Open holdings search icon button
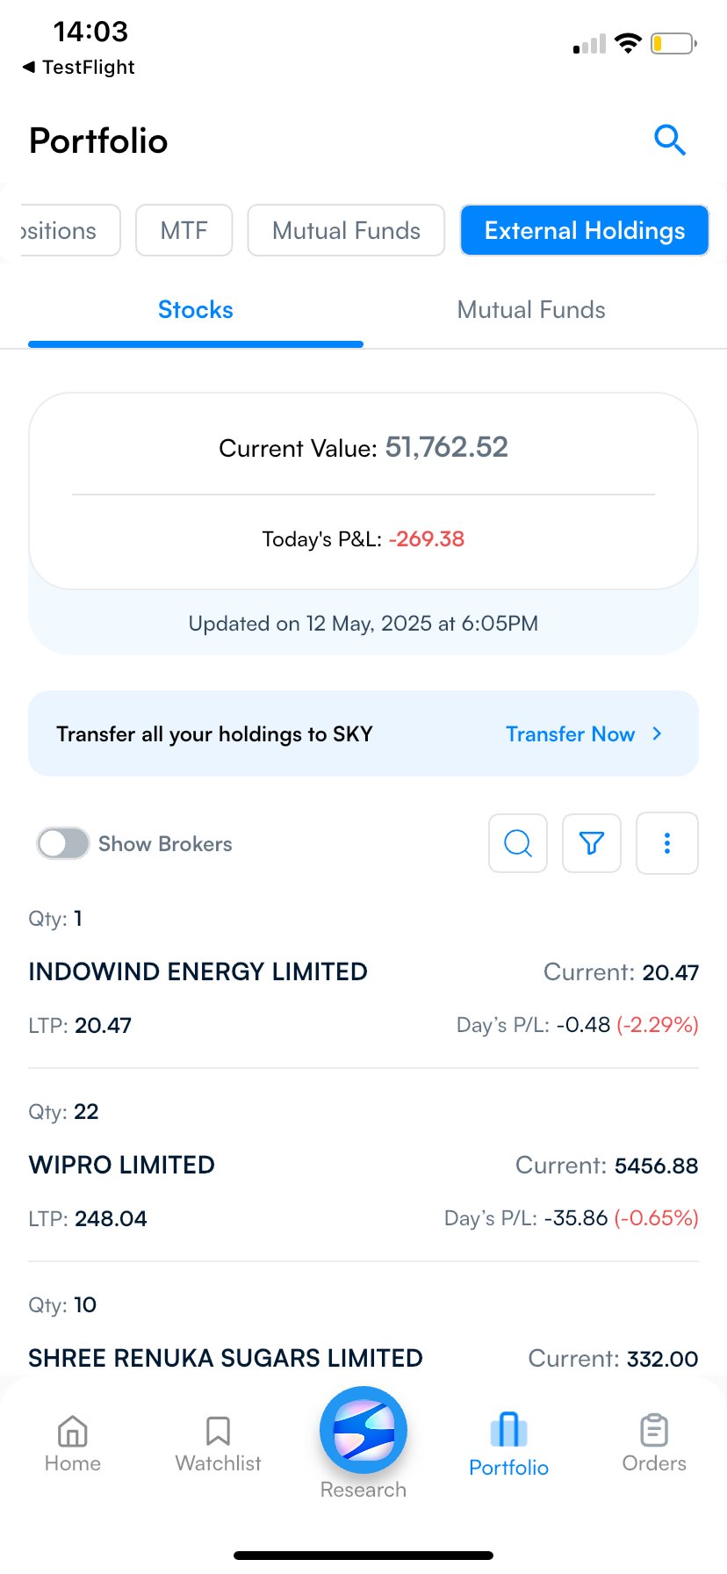 (x=518, y=843)
